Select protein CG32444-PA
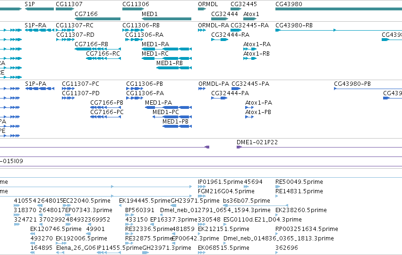 219,98
